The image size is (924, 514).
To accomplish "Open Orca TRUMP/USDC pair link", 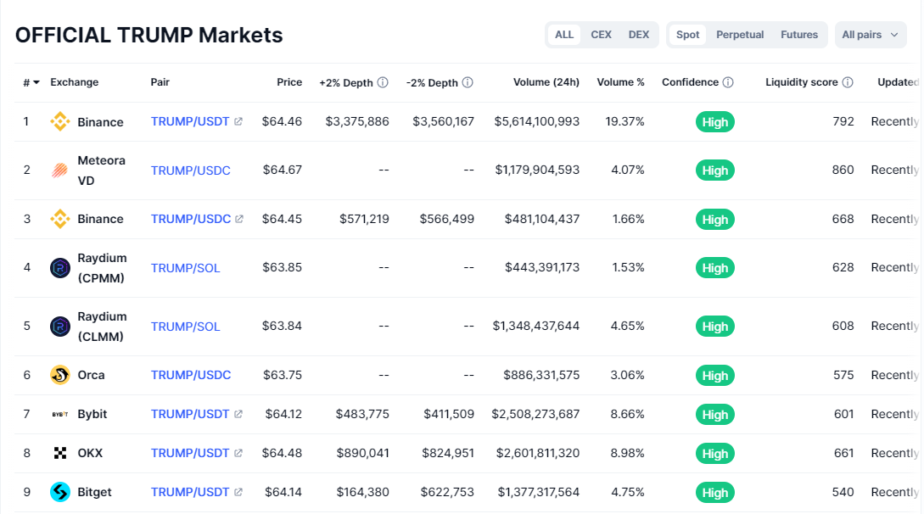I will 191,375.
